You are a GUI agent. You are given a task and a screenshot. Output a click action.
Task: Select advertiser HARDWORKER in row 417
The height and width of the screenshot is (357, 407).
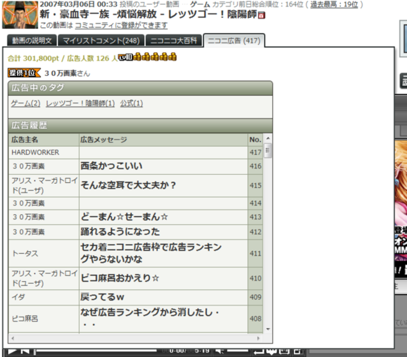(x=35, y=152)
